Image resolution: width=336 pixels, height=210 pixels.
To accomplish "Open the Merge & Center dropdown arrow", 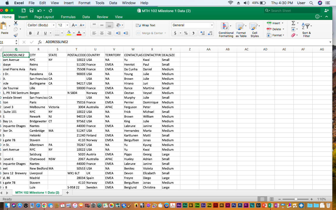I will click(x=165, y=33).
